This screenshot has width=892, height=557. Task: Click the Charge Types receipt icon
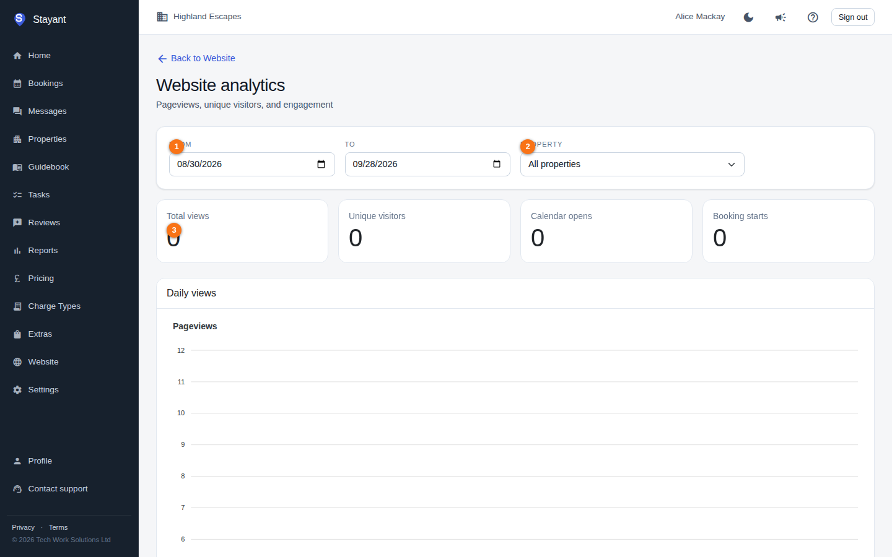17,306
